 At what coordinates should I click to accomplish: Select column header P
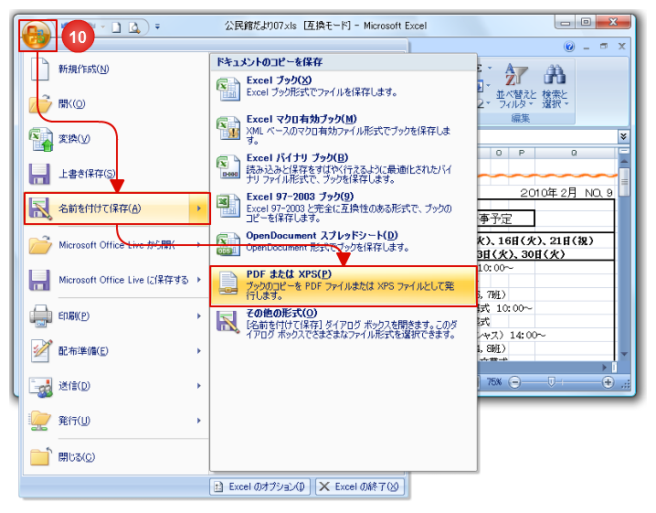(522, 153)
